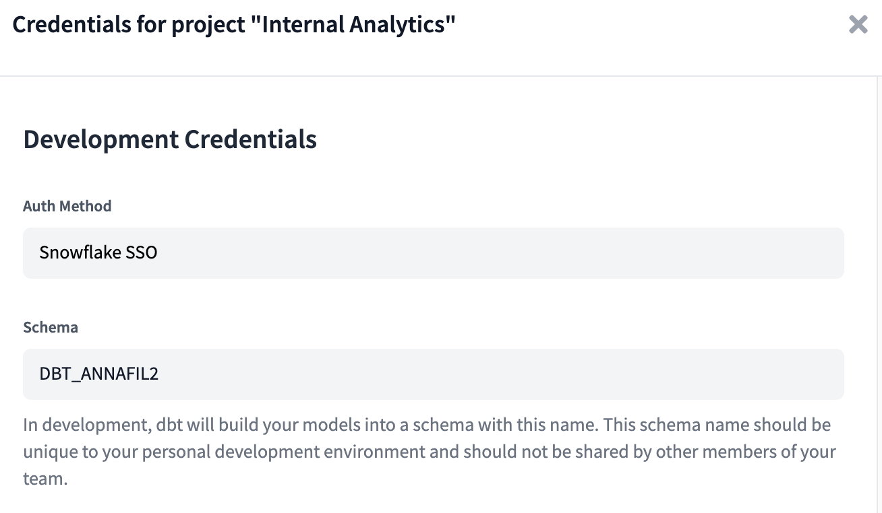
Task: Close the credentials dialog with the X icon
Action: point(858,25)
